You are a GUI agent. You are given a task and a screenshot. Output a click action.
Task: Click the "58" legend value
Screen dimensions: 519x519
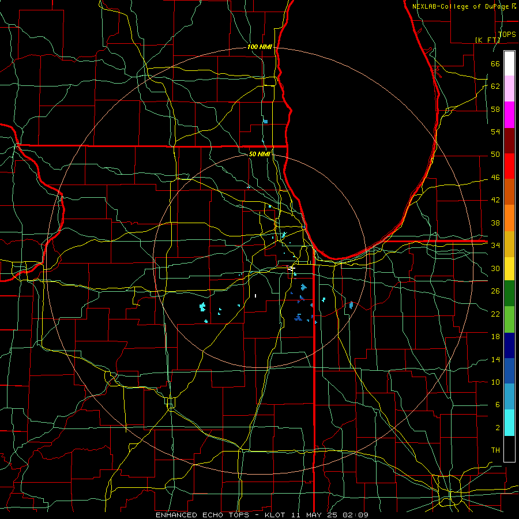pyautogui.click(x=495, y=109)
